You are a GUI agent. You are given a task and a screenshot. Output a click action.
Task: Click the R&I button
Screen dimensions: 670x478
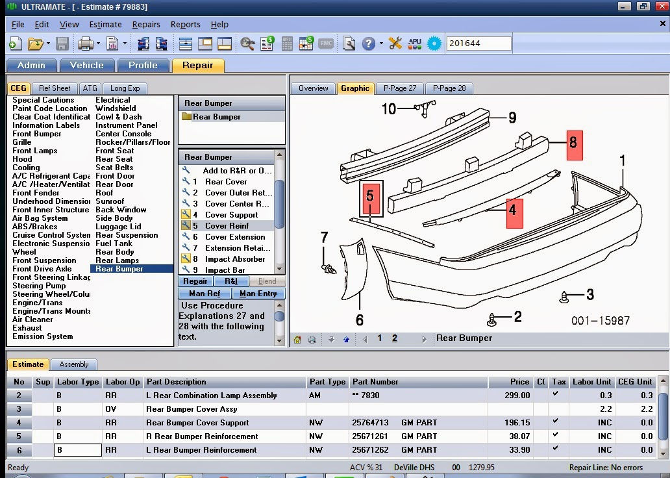(x=231, y=281)
